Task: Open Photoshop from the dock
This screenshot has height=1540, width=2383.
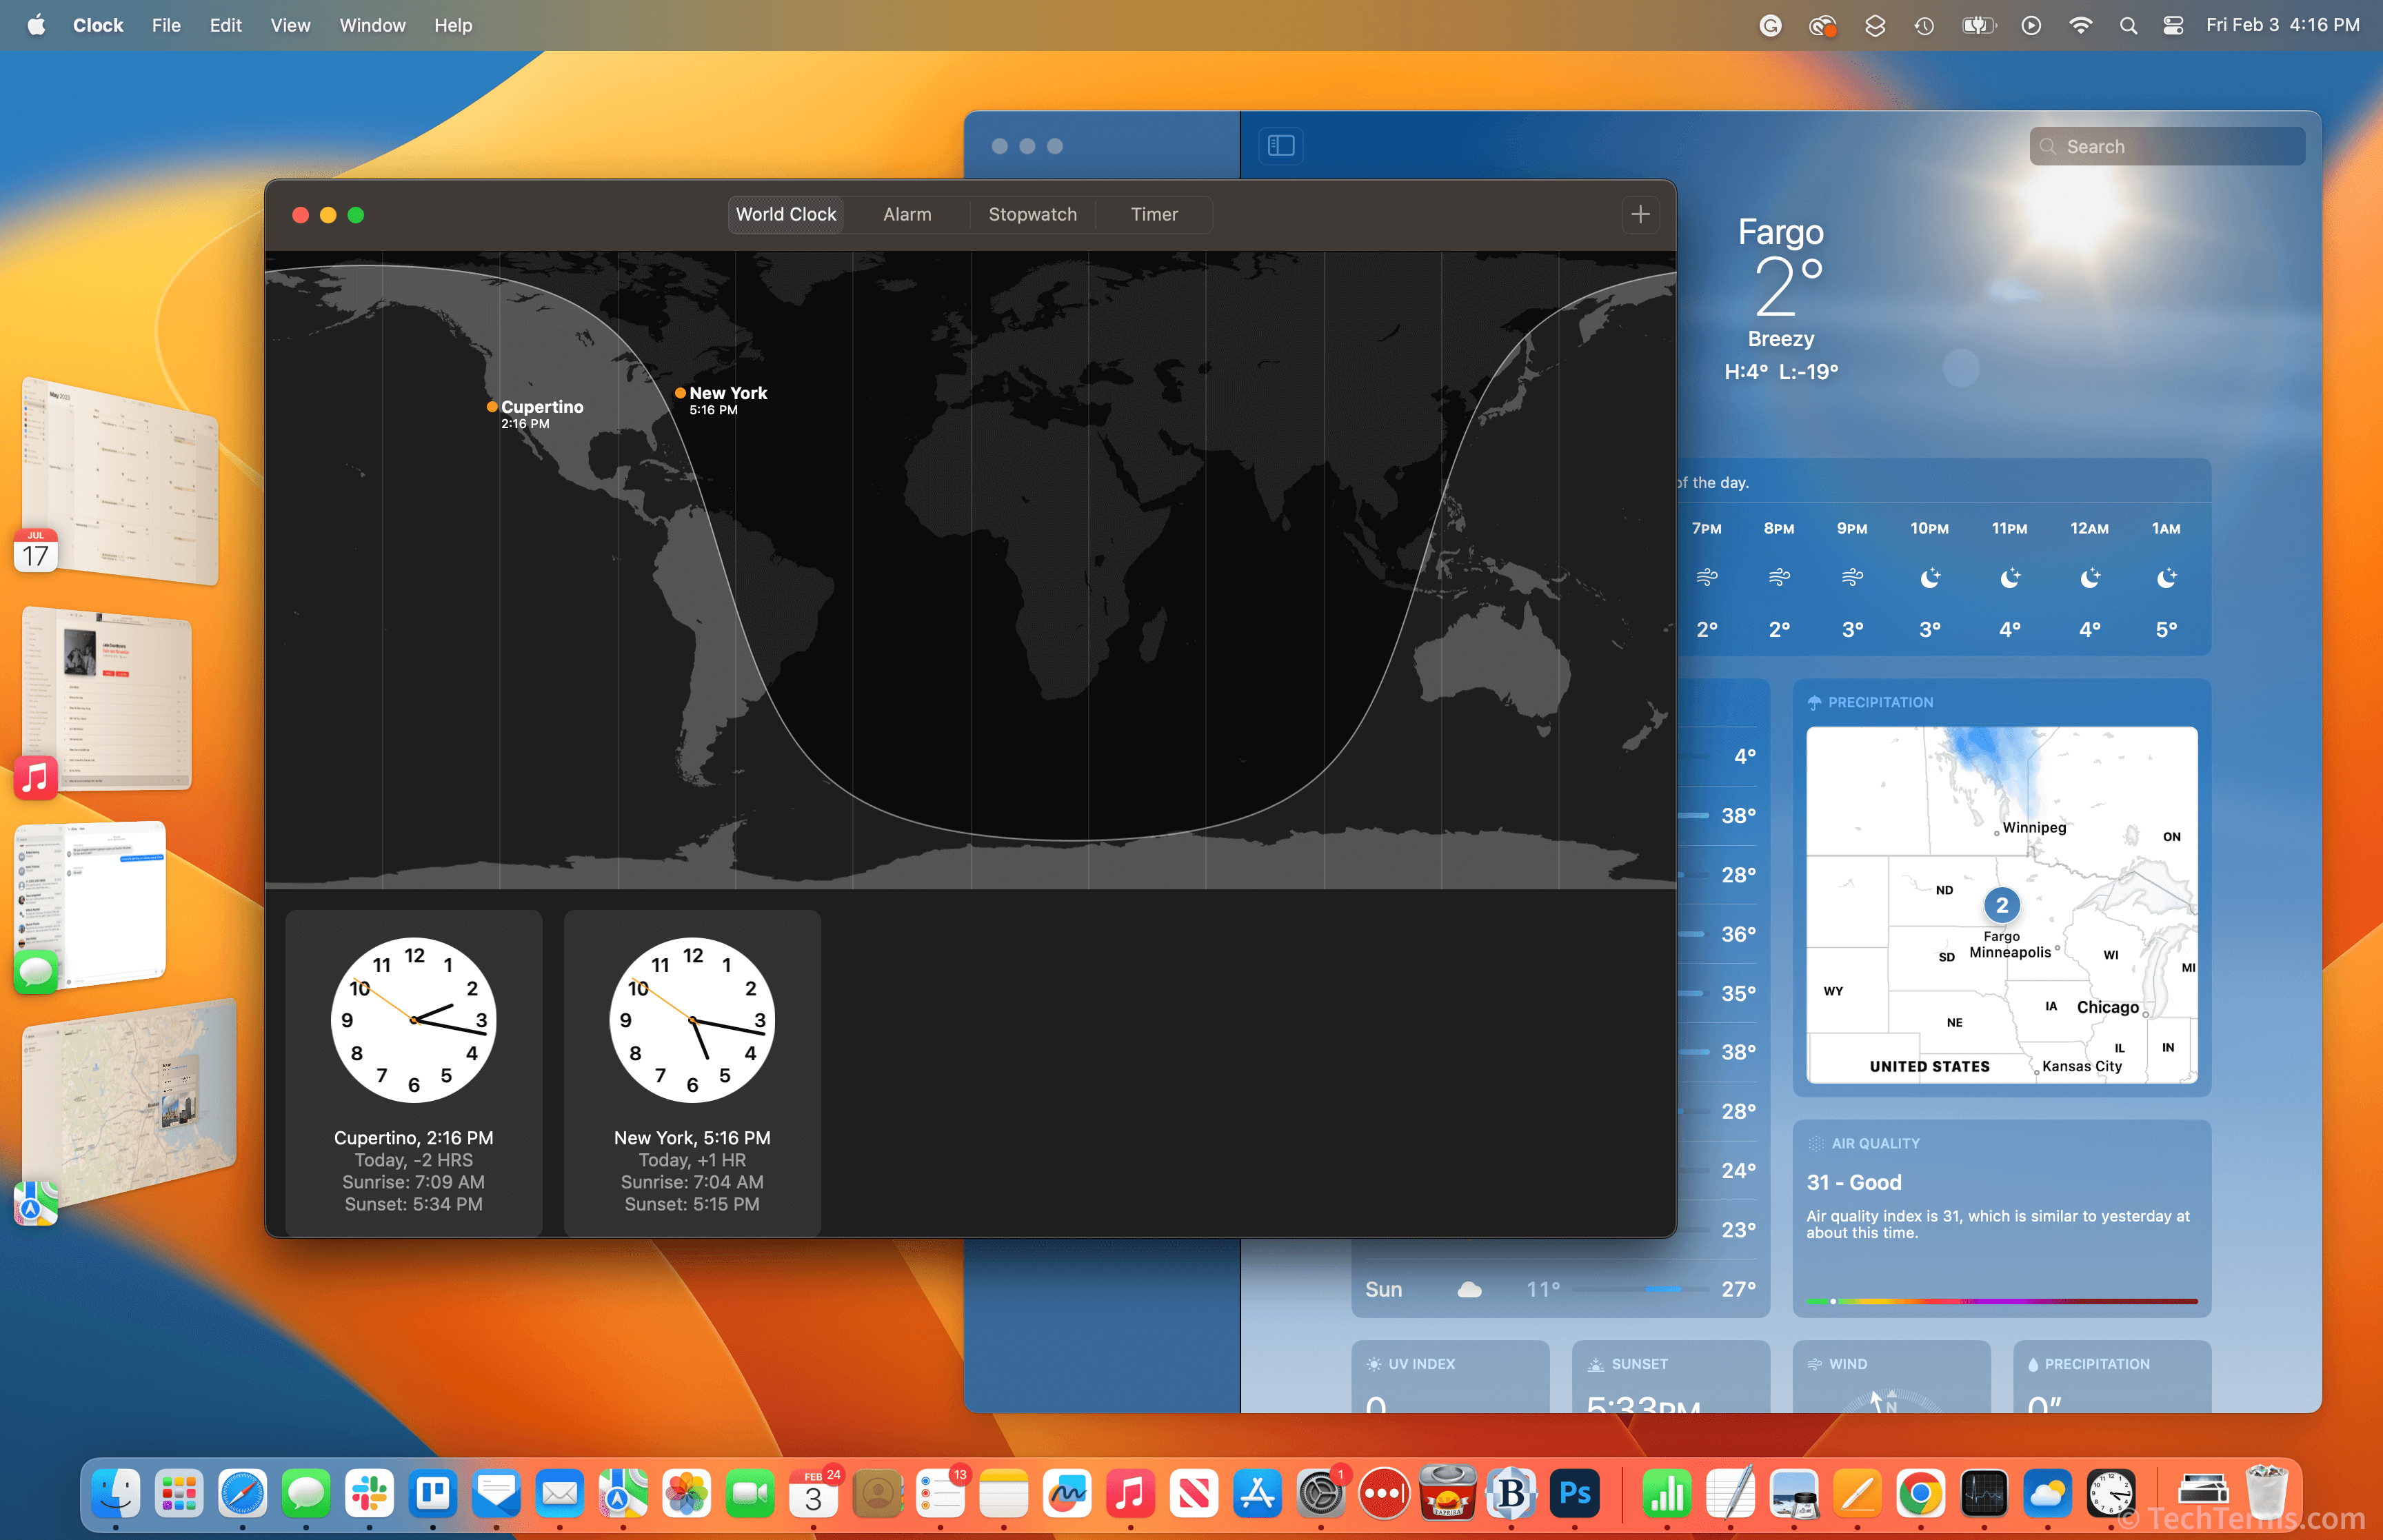Action: 1575,1494
